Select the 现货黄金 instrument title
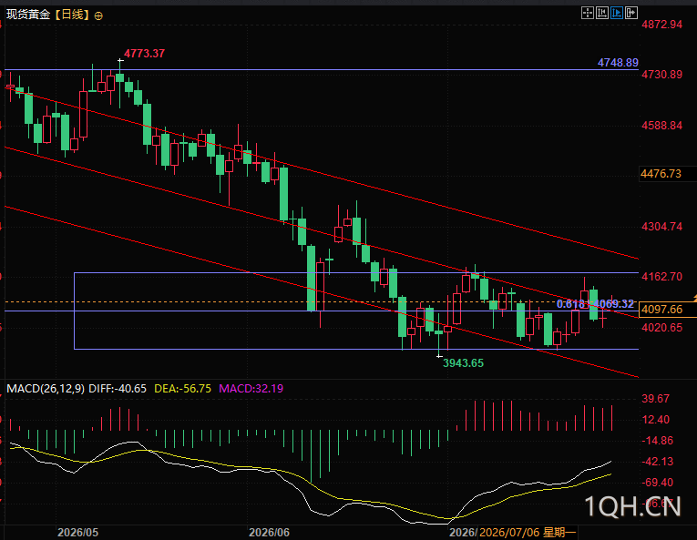Image resolution: width=697 pixels, height=540 pixels. [28, 15]
